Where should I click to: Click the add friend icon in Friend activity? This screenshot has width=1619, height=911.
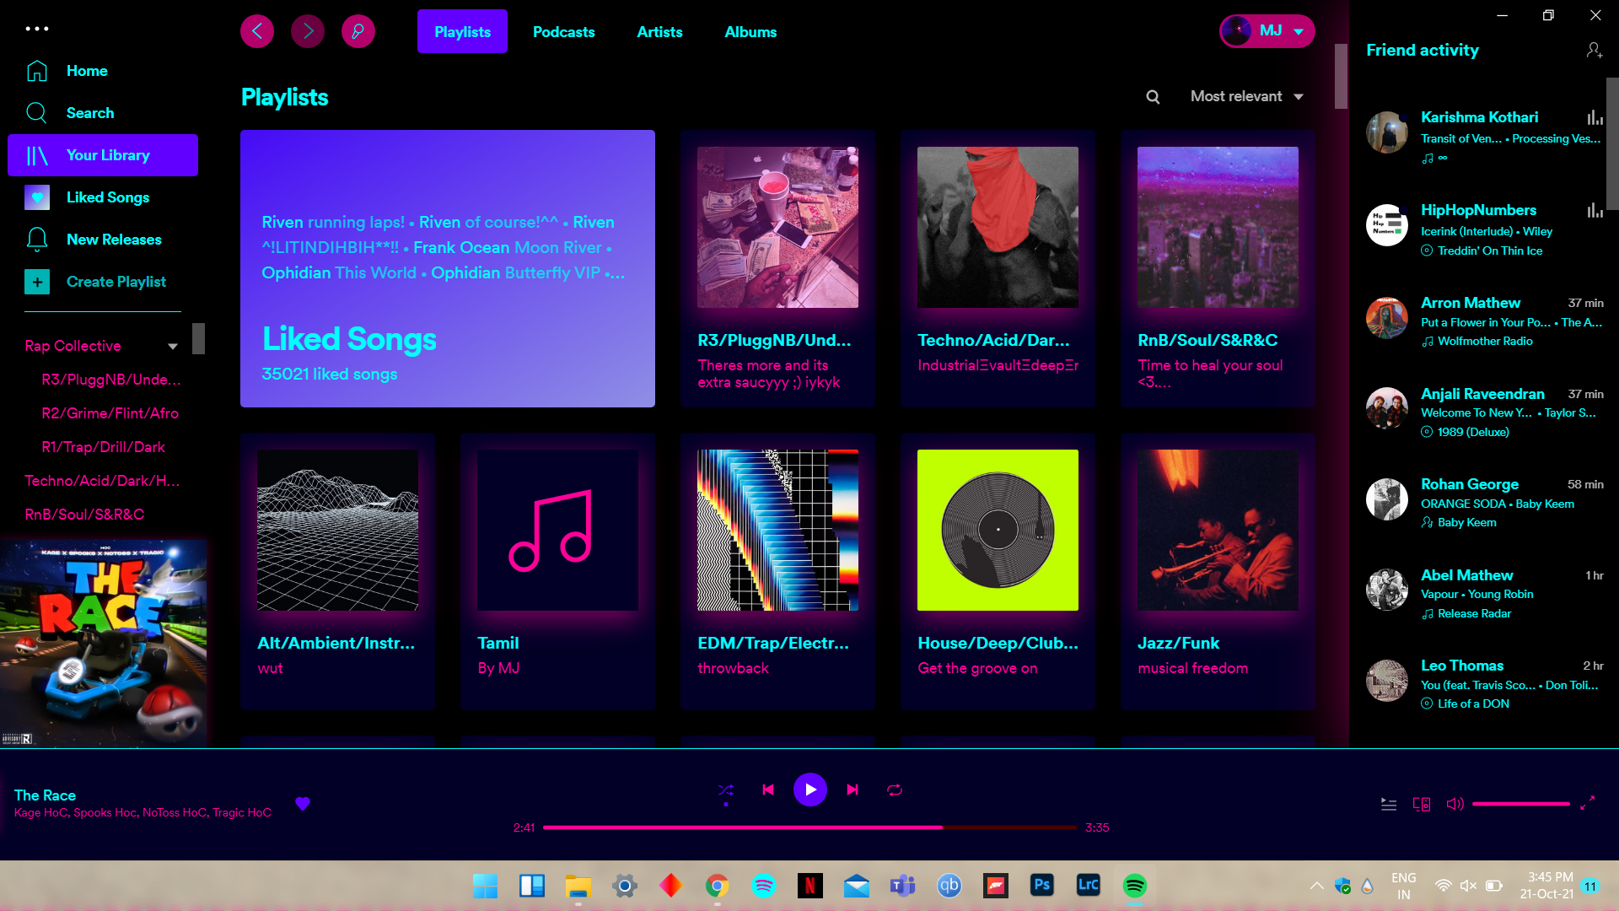point(1595,50)
